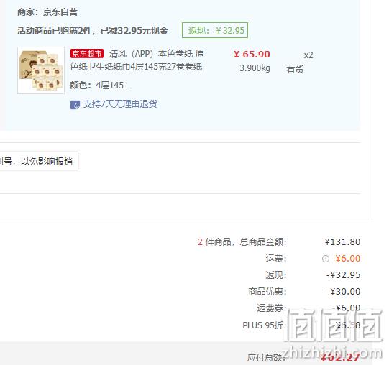Click the shipping fee info icon

[x=326, y=259]
